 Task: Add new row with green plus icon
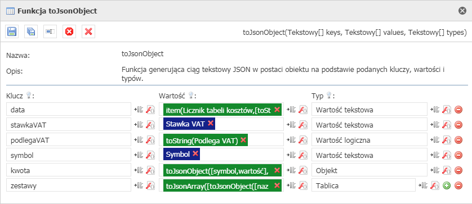pyautogui.click(x=447, y=185)
